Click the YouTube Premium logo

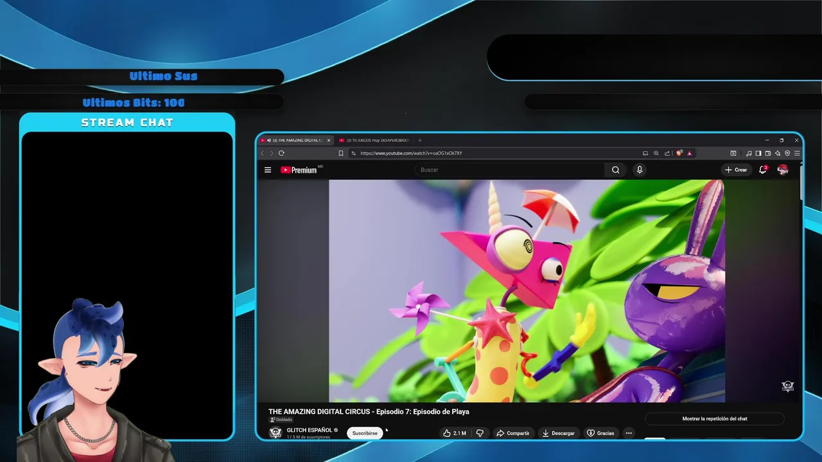click(x=299, y=170)
